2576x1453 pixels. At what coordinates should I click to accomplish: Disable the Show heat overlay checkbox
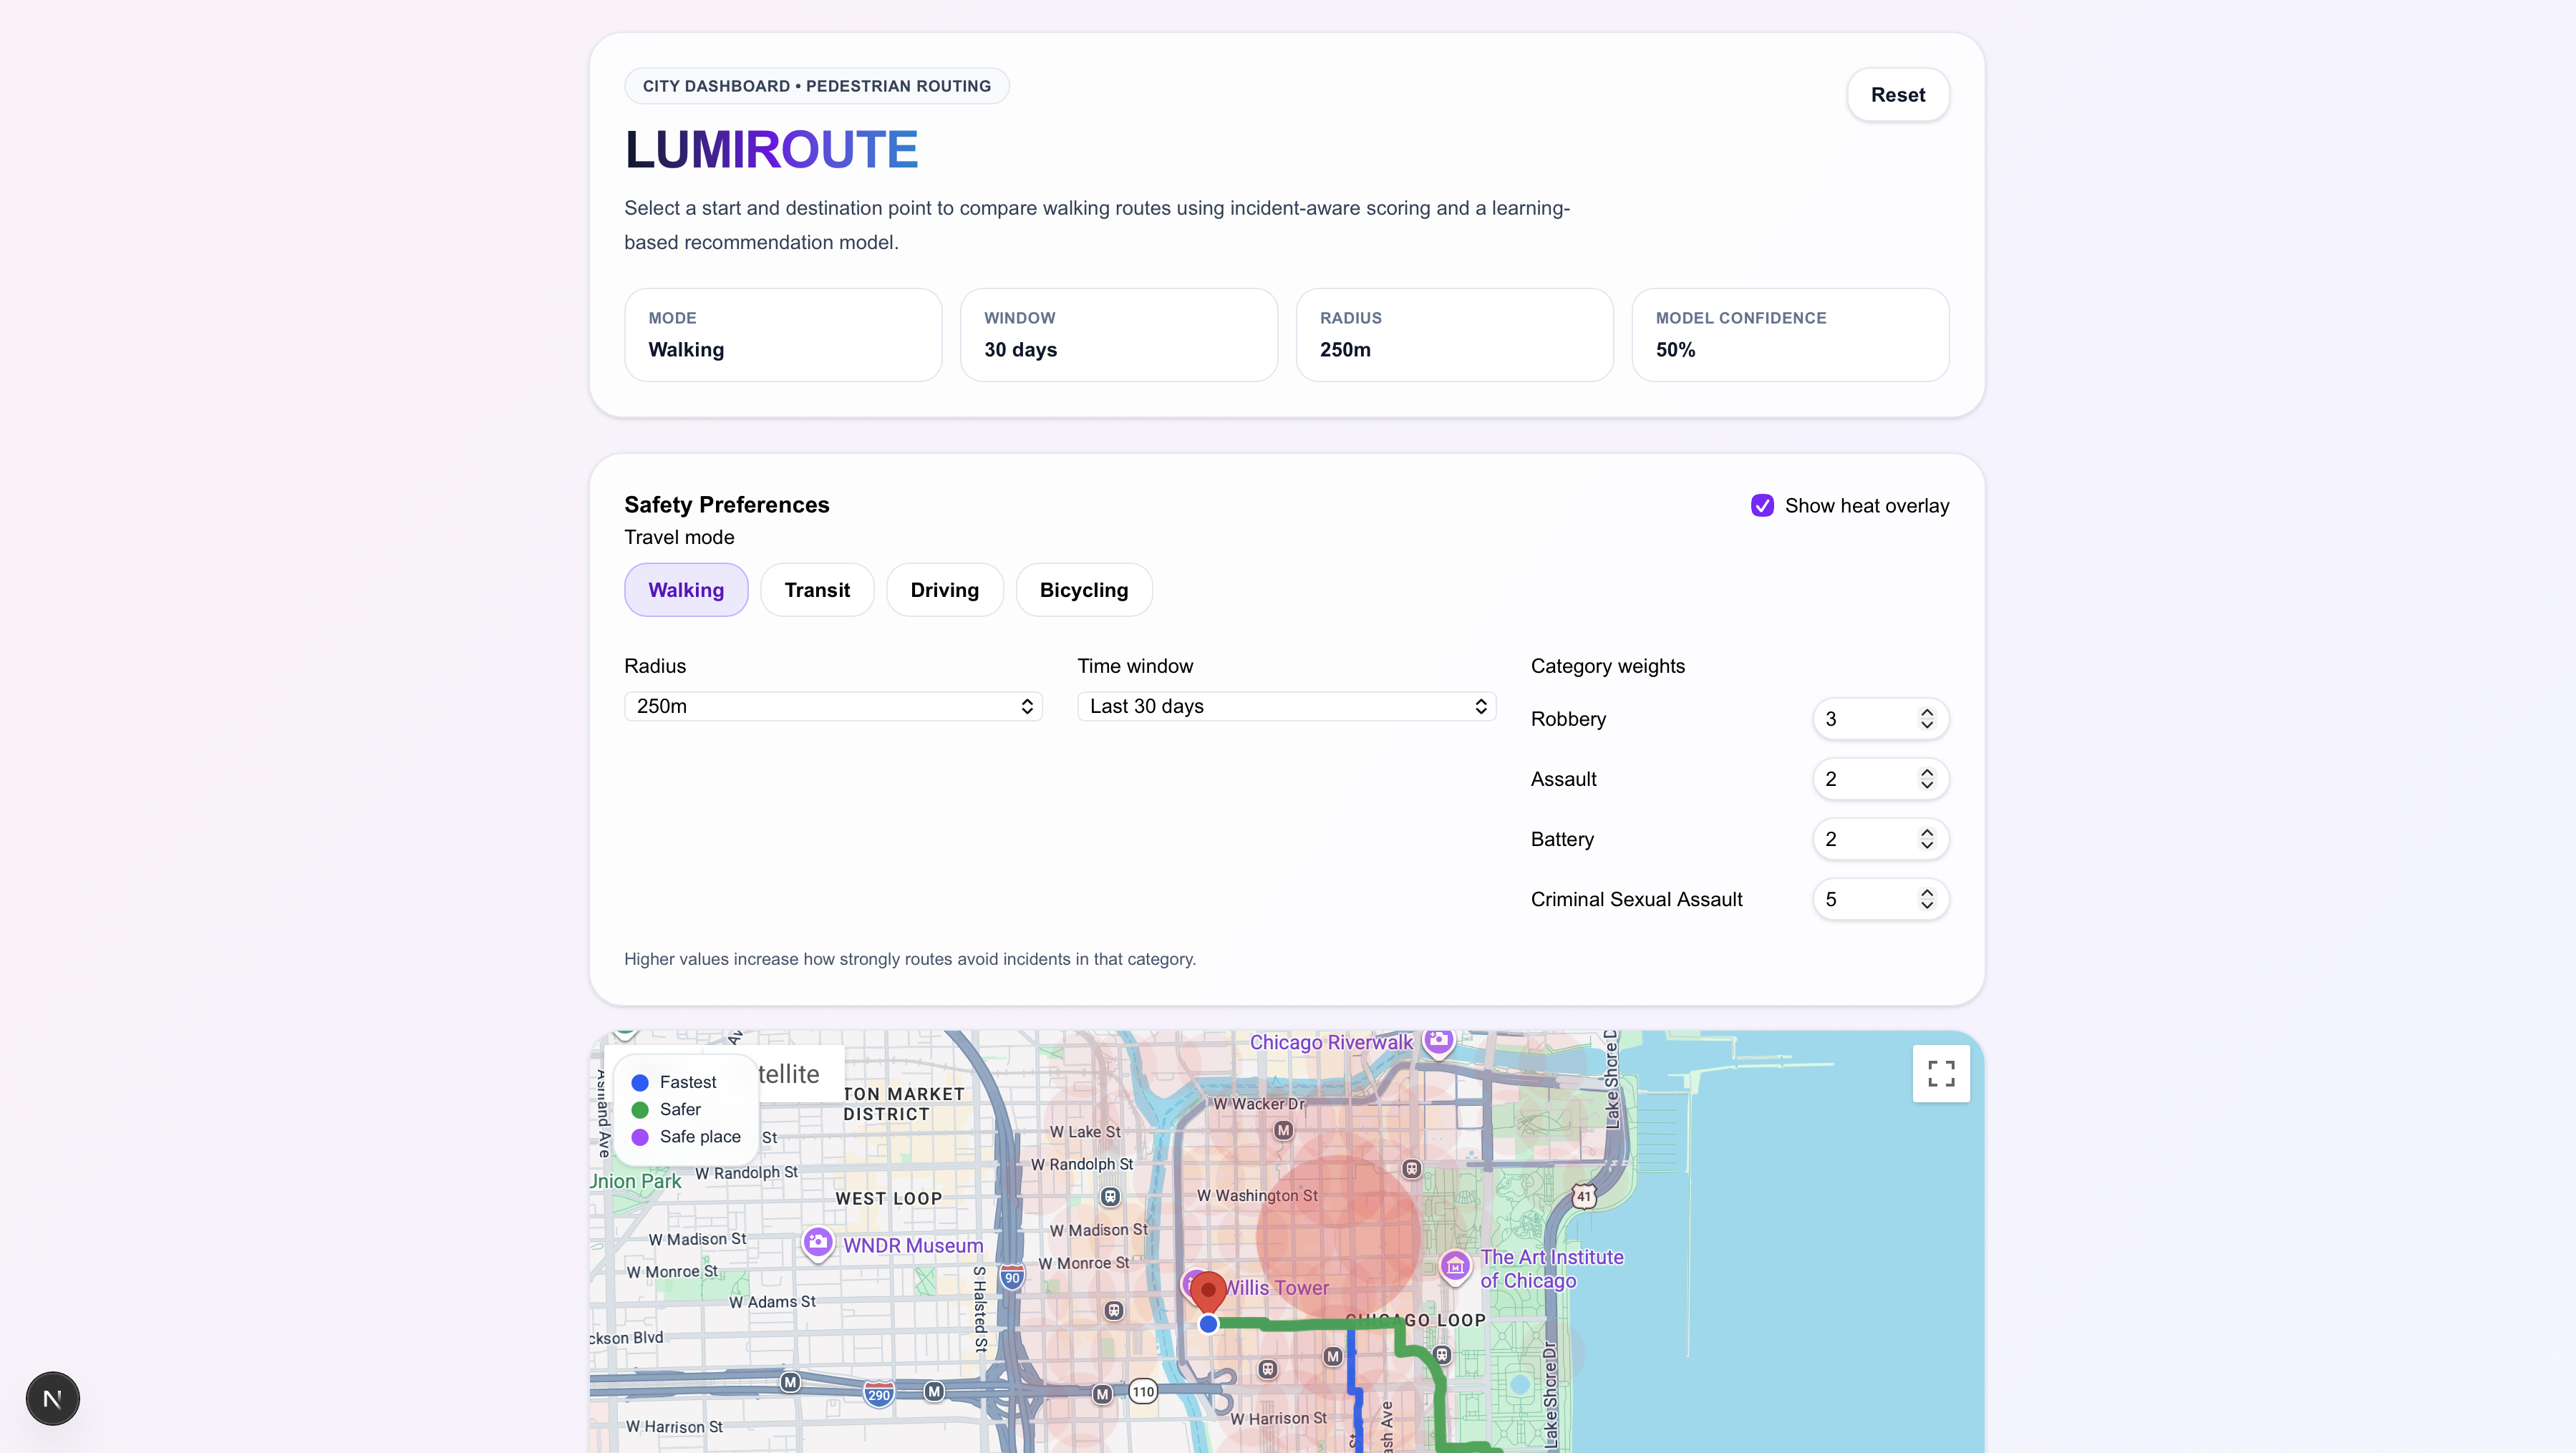click(x=1762, y=506)
